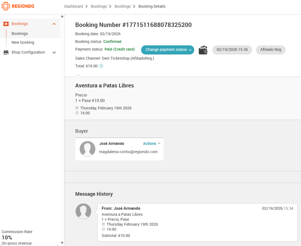
Task: Click clock icon beside 16:00 in product section
Action: click(77, 113)
